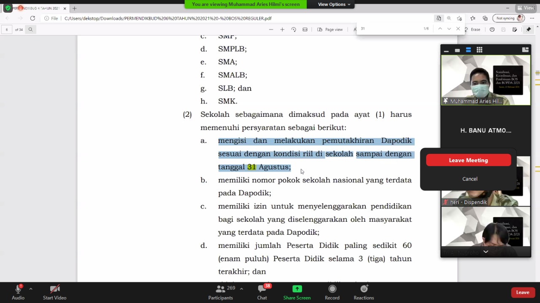
Task: Switch video panel to single-speaker thumbnail view
Action: point(457,50)
